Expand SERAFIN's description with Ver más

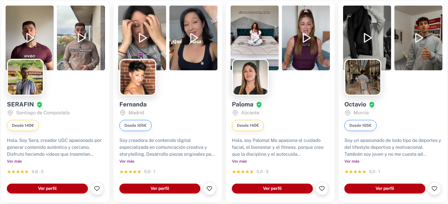tap(14, 161)
